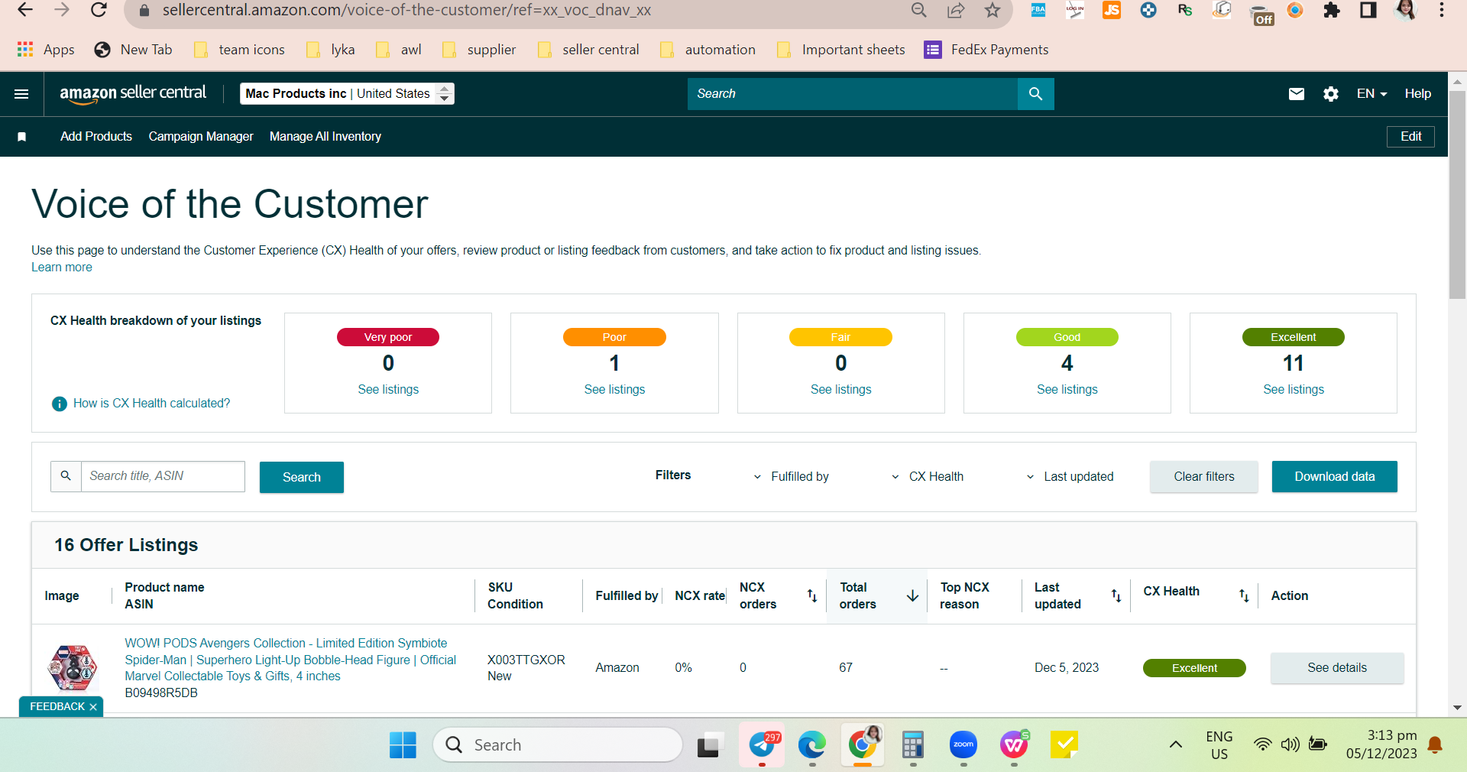This screenshot has height=772, width=1467.
Task: Click the Search title, ASIN input field
Action: [163, 476]
